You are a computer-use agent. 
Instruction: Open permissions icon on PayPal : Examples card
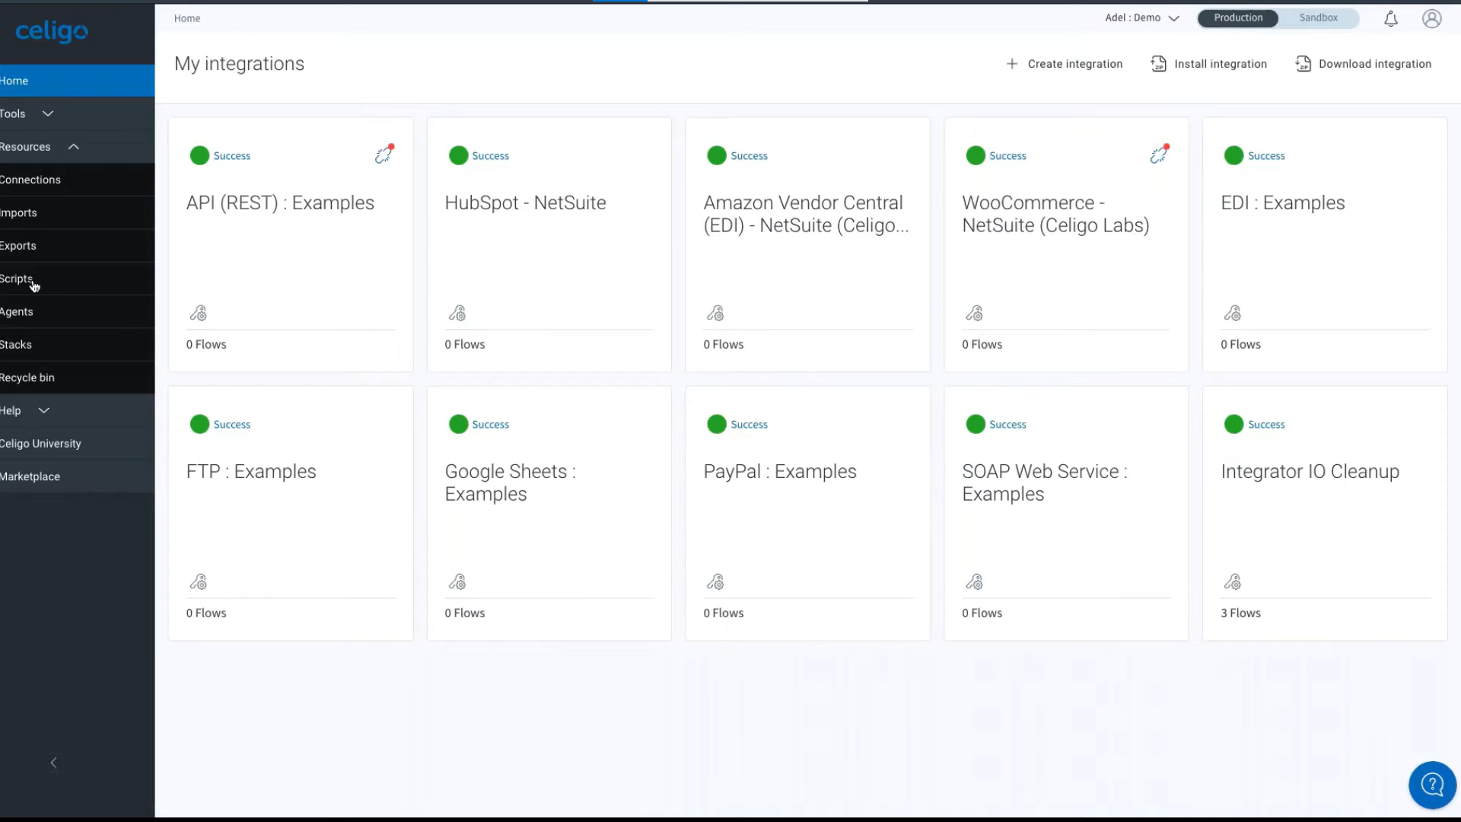coord(715,581)
